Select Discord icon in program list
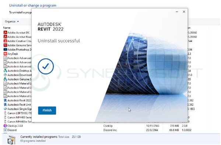 (5, 130)
